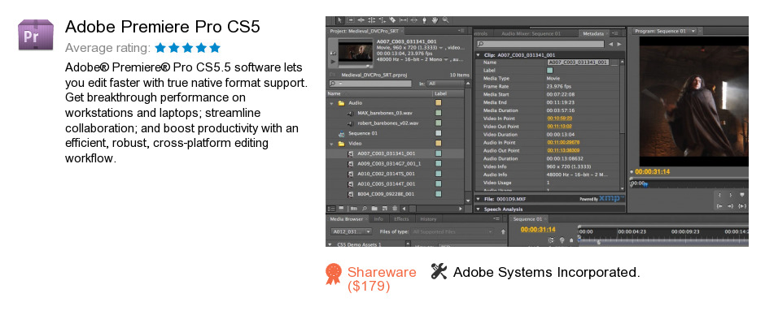Viewport: 765px width, 315px height.
Task: Switch to the Metadata tab
Action: pyautogui.click(x=593, y=33)
